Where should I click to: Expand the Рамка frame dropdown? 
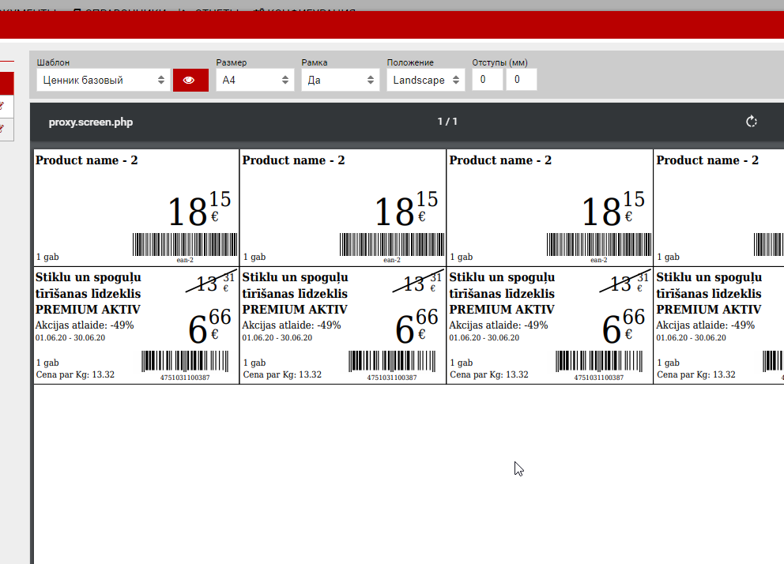[x=341, y=80]
